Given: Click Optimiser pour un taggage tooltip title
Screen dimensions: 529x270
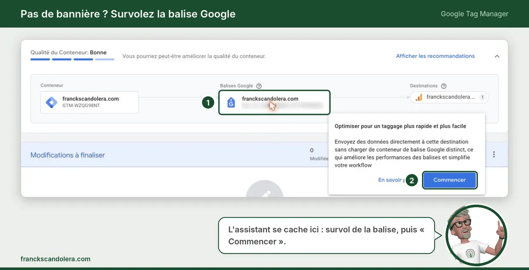Looking at the screenshot, I should [400, 126].
